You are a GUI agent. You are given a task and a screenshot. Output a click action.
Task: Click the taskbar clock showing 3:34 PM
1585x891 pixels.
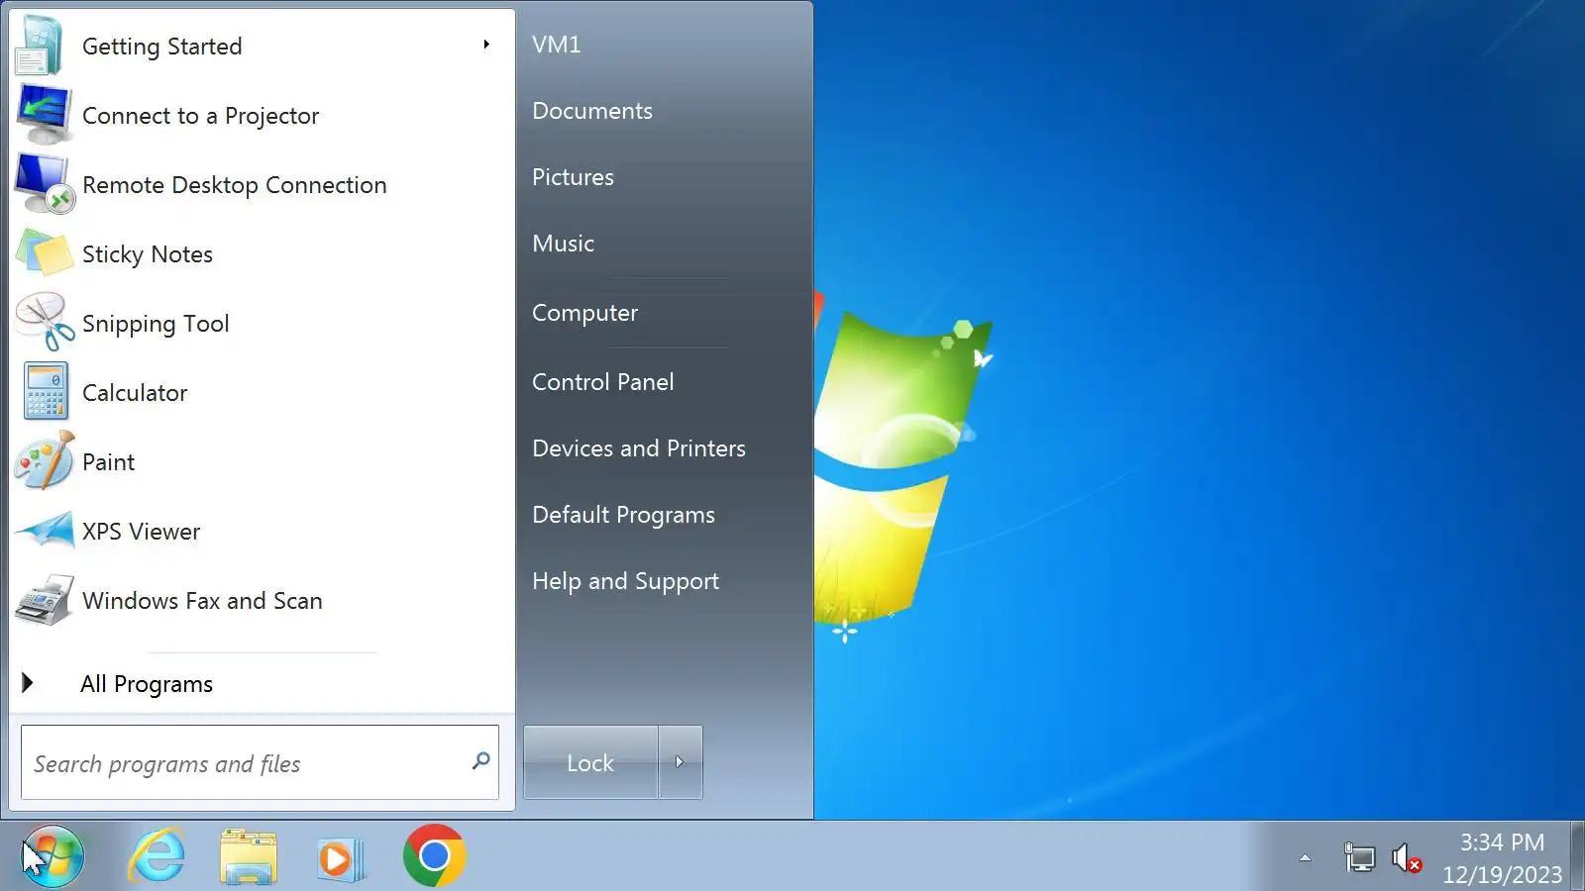coord(1502,842)
